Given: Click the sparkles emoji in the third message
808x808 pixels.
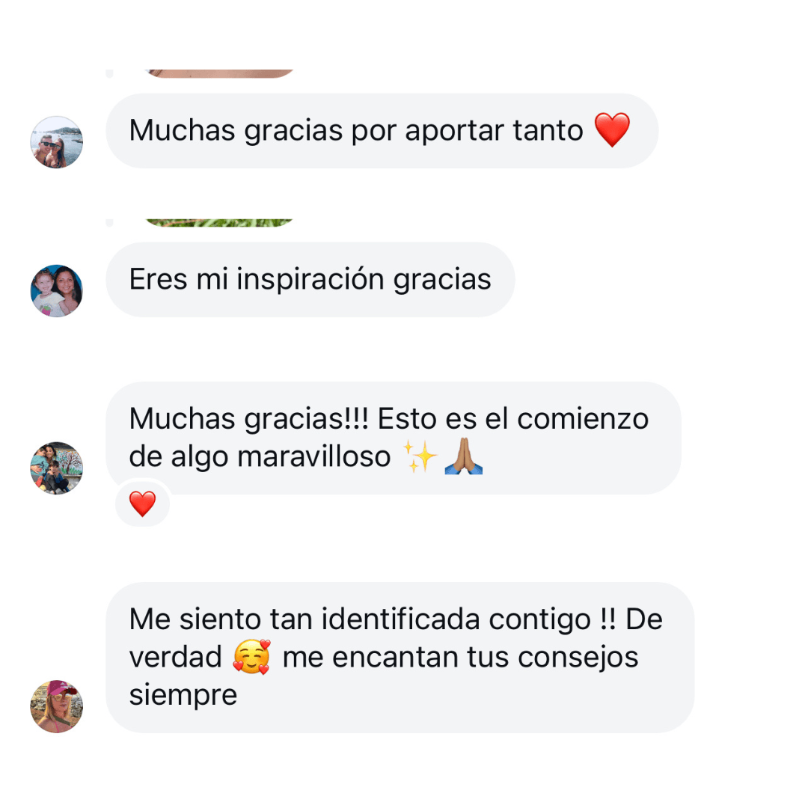Looking at the screenshot, I should (420, 456).
